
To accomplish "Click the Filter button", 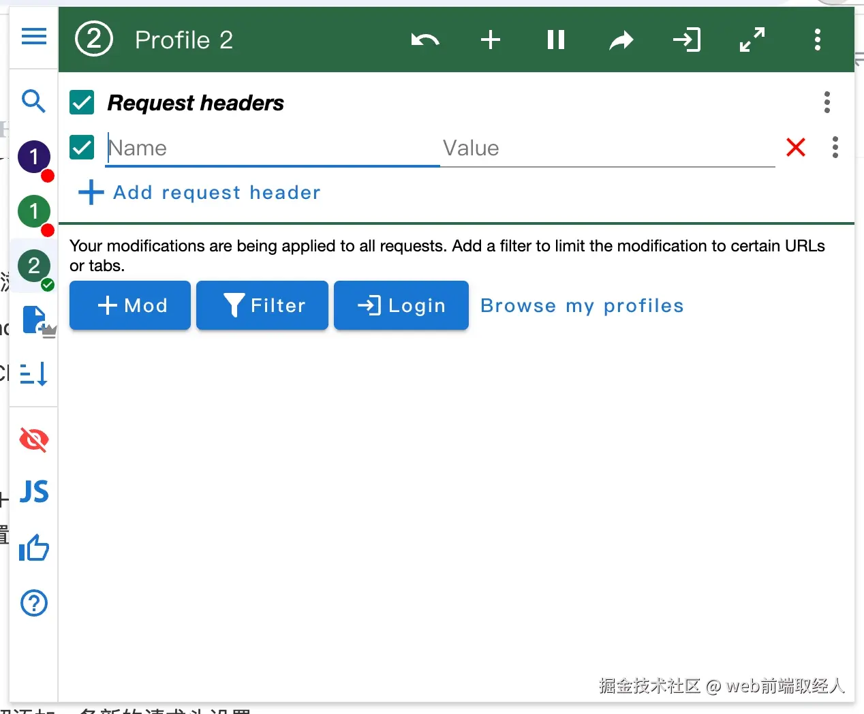I will pos(262,305).
